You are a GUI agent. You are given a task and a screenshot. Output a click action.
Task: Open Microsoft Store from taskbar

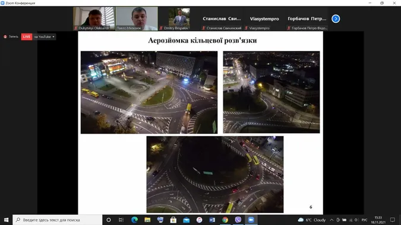coord(173,220)
